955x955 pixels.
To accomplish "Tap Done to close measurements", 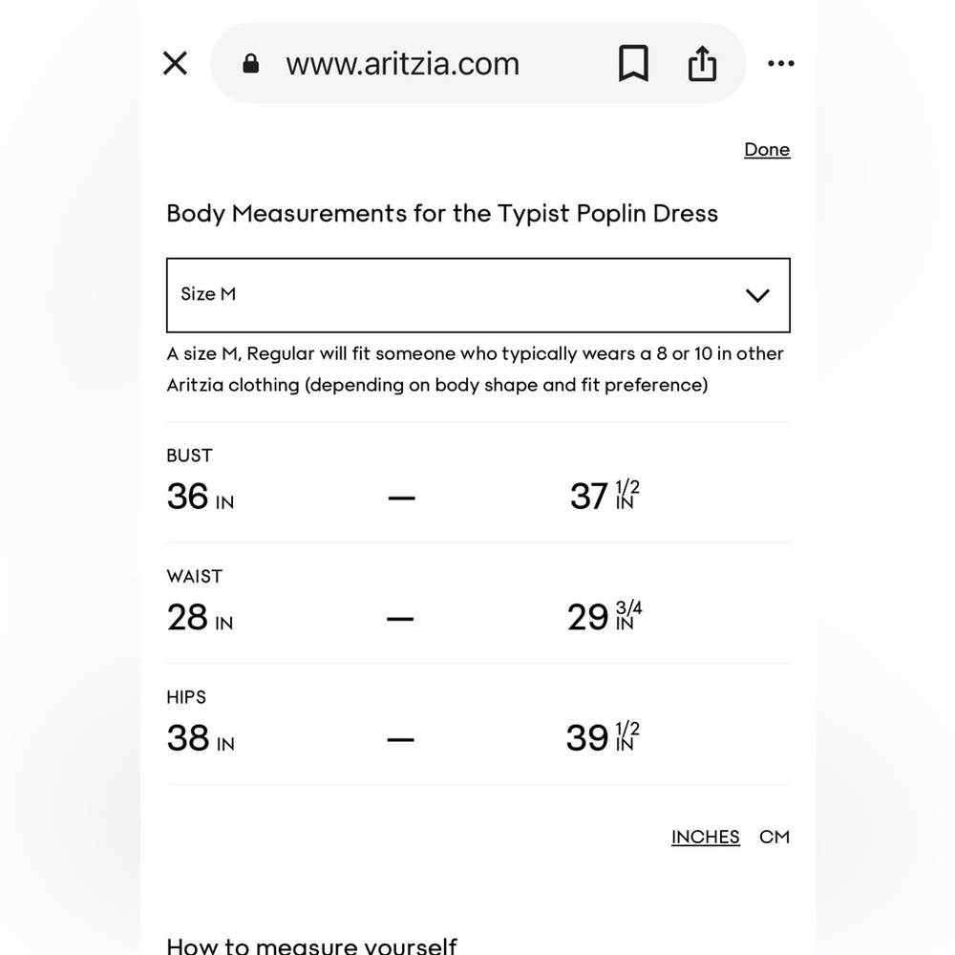I will coord(767,150).
